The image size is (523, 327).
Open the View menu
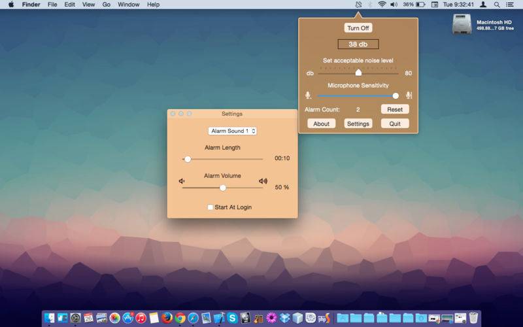(88, 5)
